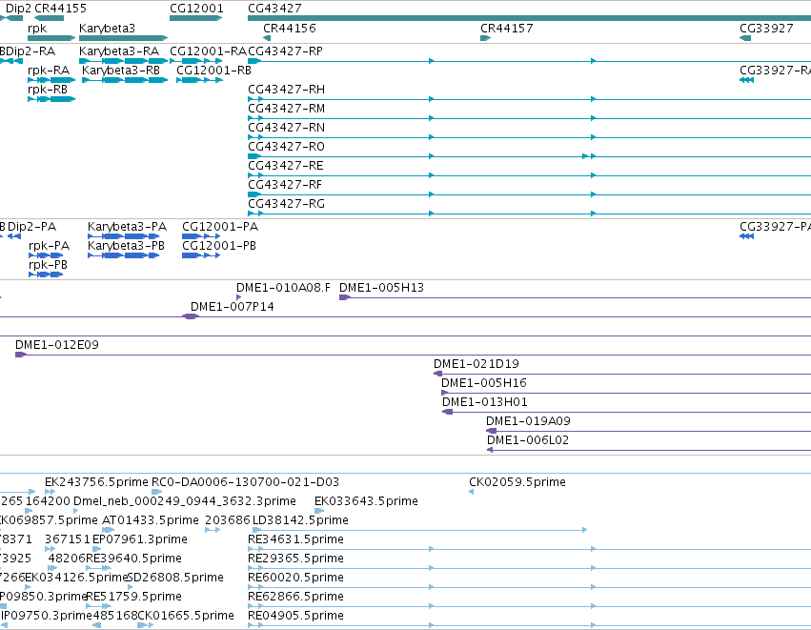Viewport: 811px width, 630px height.
Task: Select the EK033643.5prime EST
Action: click(x=366, y=501)
